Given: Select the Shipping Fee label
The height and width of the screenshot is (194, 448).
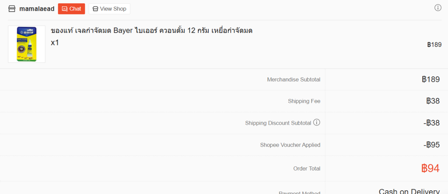Looking at the screenshot, I should [304, 101].
